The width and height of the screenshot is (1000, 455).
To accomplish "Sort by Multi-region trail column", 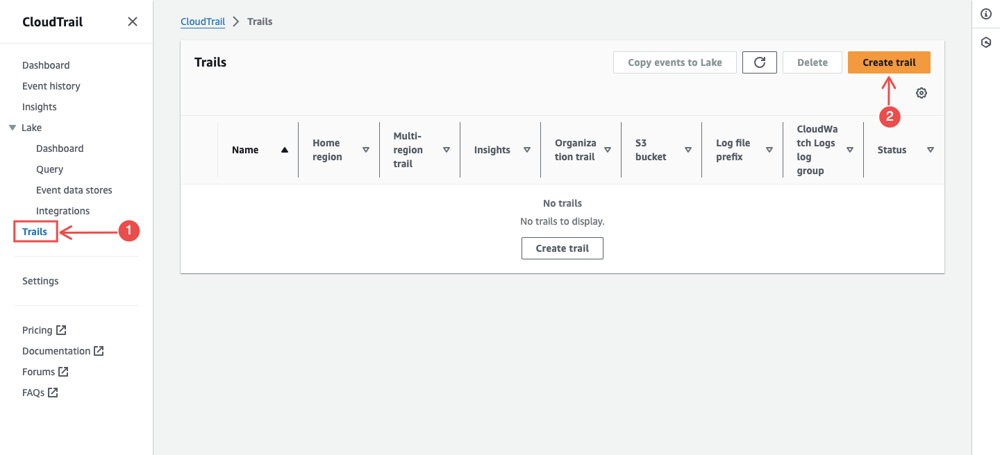I will (447, 150).
